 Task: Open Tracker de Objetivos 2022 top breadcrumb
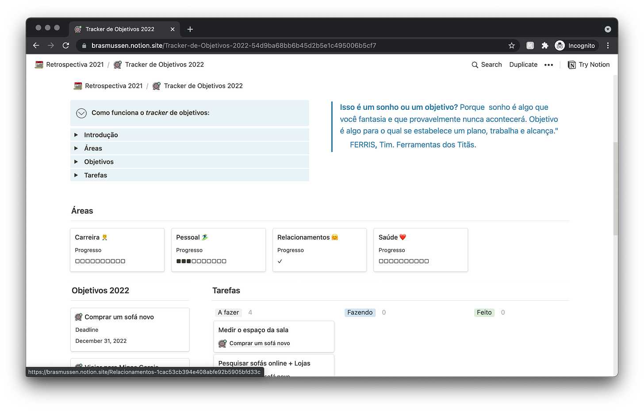pyautogui.click(x=159, y=65)
